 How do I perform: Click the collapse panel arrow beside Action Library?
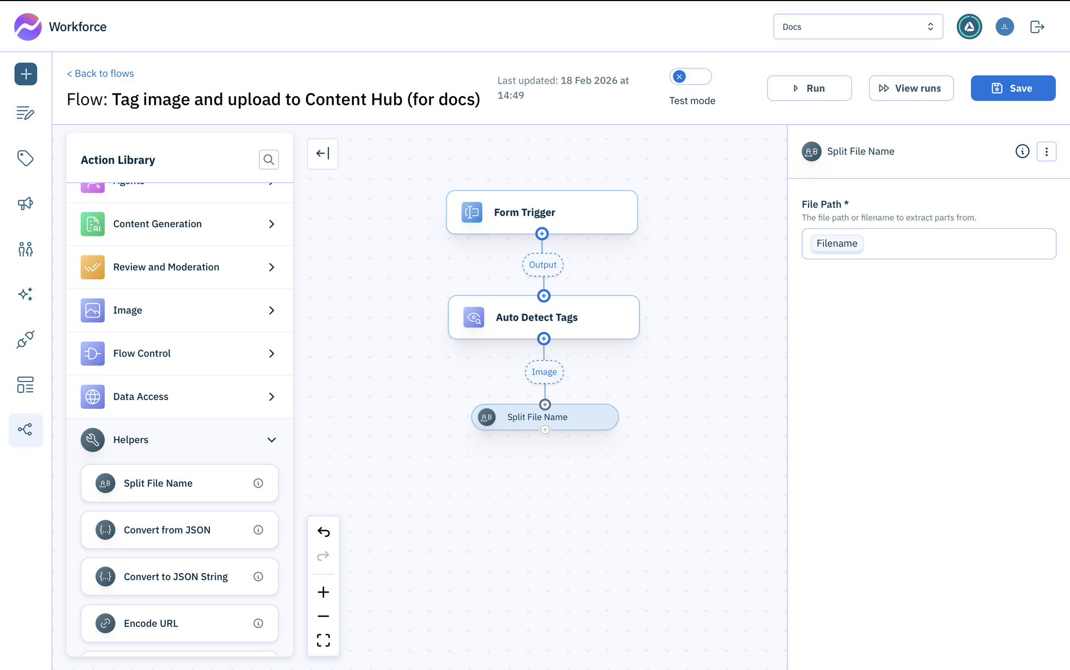tap(323, 153)
